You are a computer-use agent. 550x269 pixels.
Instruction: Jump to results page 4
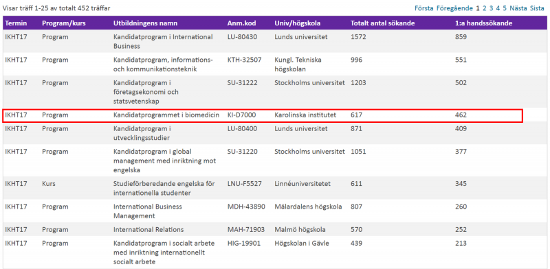coord(498,8)
